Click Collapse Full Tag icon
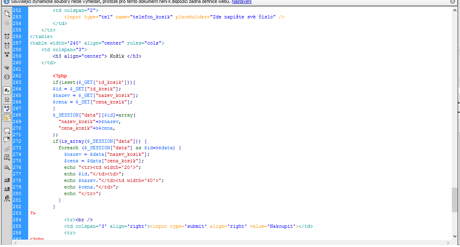This screenshot has height=247, width=460. pyautogui.click(x=7, y=36)
